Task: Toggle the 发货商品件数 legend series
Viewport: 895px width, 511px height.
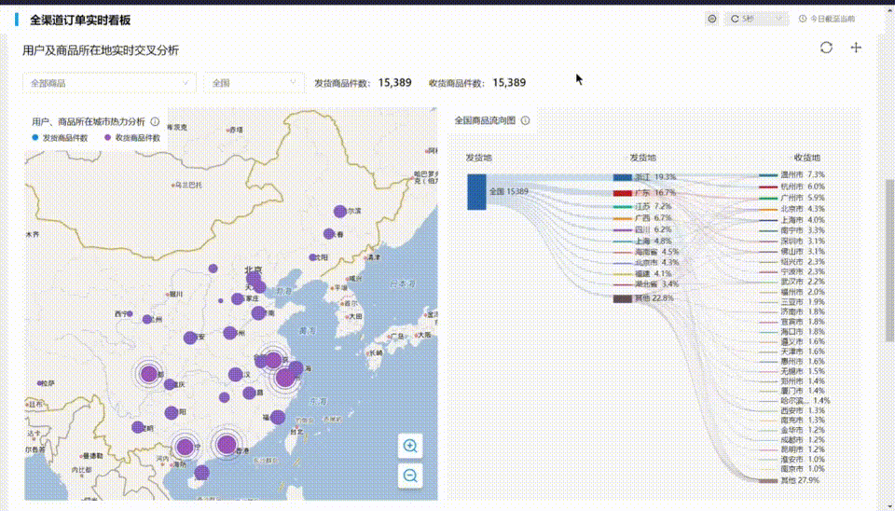Action: tap(60, 138)
